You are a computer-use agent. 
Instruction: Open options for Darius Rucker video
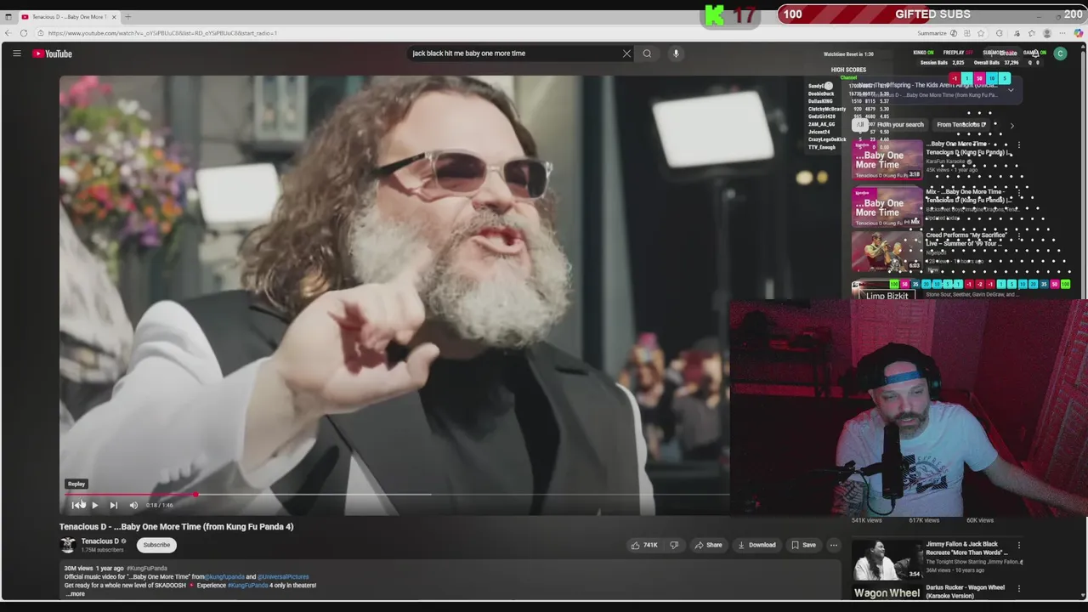click(1018, 588)
